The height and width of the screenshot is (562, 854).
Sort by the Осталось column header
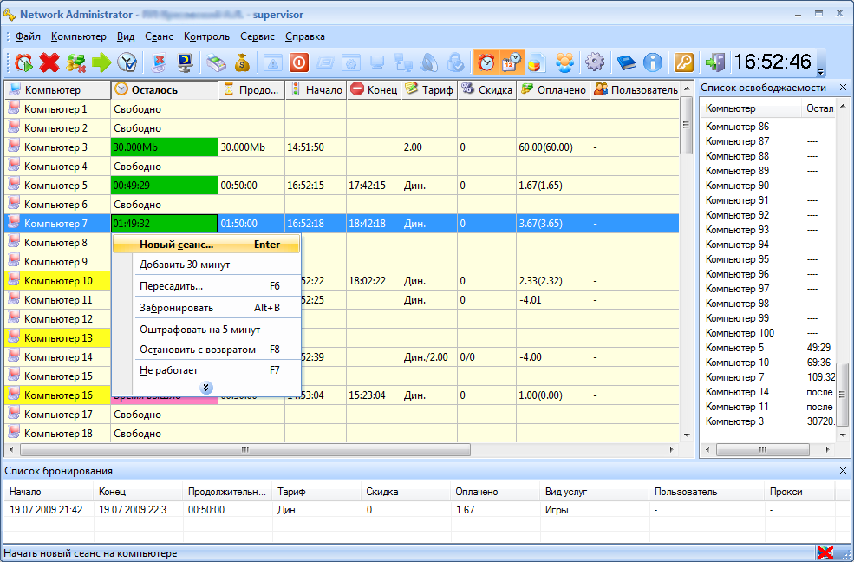pyautogui.click(x=165, y=90)
